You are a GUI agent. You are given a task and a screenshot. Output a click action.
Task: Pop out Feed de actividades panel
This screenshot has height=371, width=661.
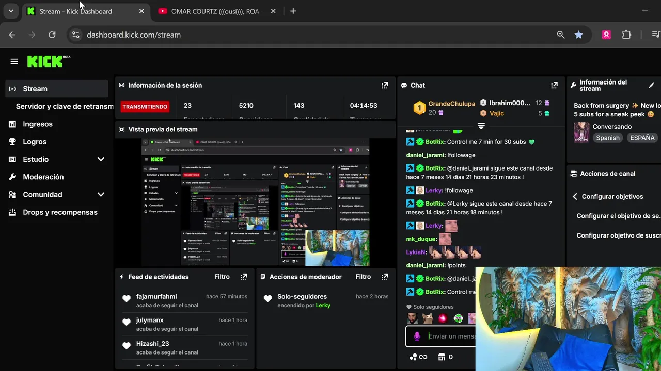(x=244, y=277)
